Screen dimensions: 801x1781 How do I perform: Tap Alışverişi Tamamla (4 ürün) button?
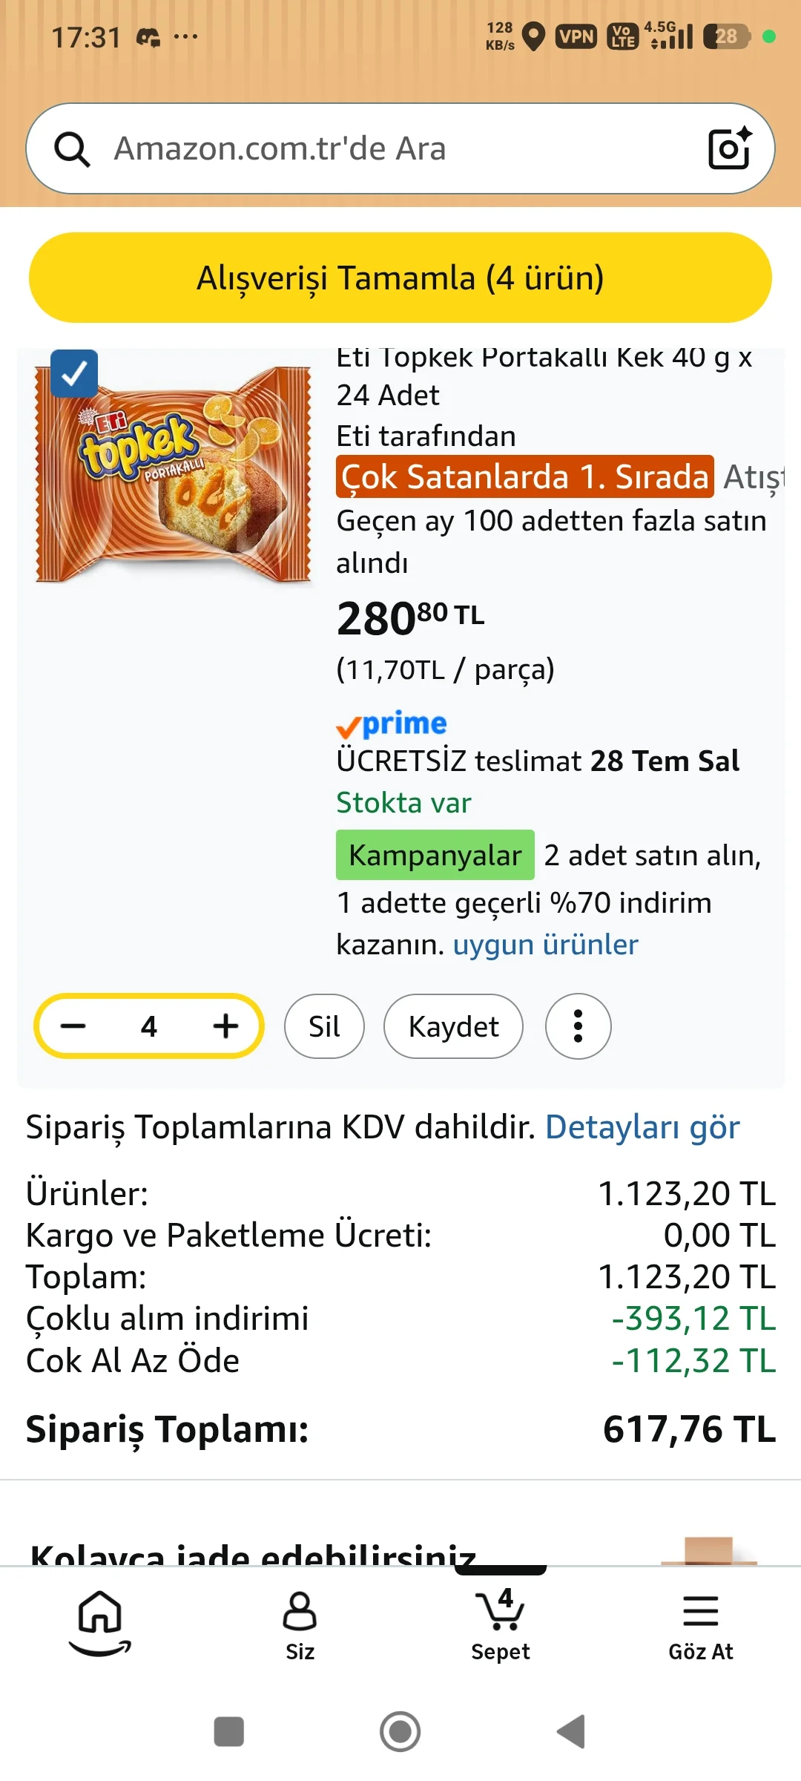400,278
